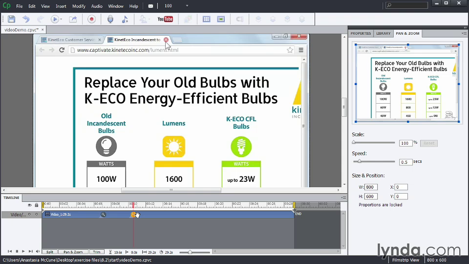Toggle visibility dot for the Video track
469x264 pixels.
29,214
